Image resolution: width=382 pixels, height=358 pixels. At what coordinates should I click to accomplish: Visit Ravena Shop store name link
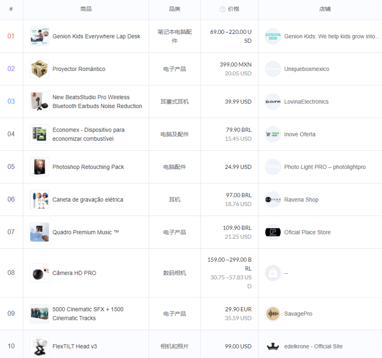[x=301, y=200]
